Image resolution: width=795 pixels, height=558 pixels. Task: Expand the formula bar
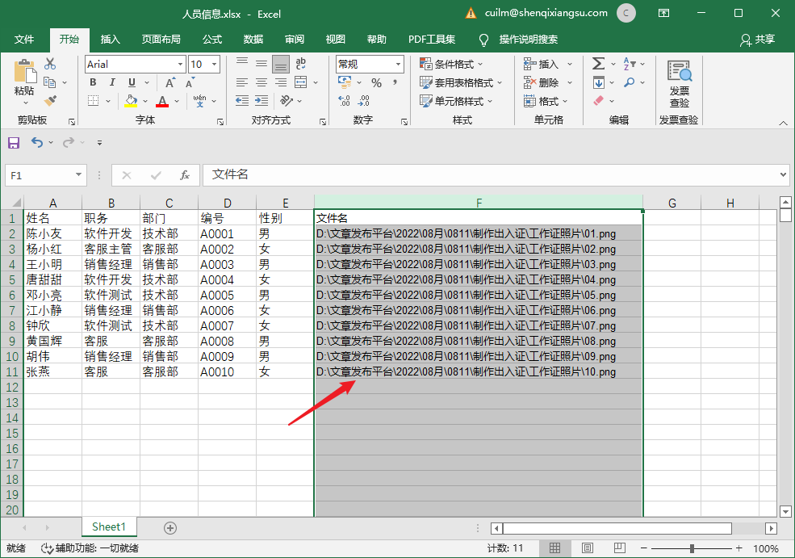coord(784,175)
